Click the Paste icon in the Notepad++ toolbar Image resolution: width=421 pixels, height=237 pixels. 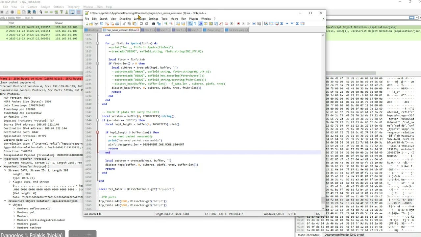pyautogui.click(x=135, y=24)
